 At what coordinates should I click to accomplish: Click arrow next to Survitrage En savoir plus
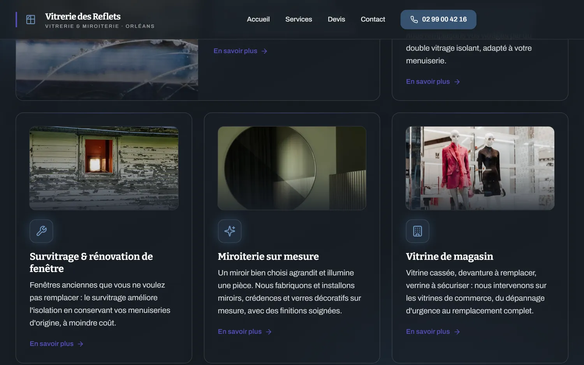tap(81, 344)
